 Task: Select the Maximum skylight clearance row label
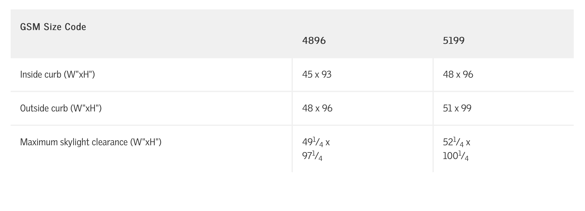coord(91,142)
